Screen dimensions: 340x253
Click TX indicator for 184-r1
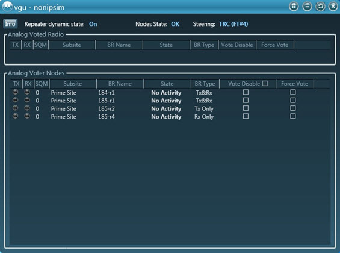[15, 92]
